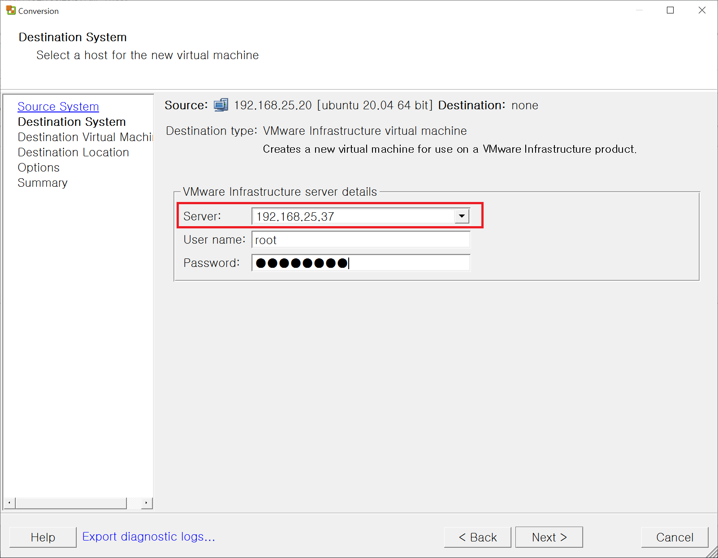
Task: Click source text 192.168.25.20 [ubuntu 20.04 64 bit]
Action: coord(333,105)
